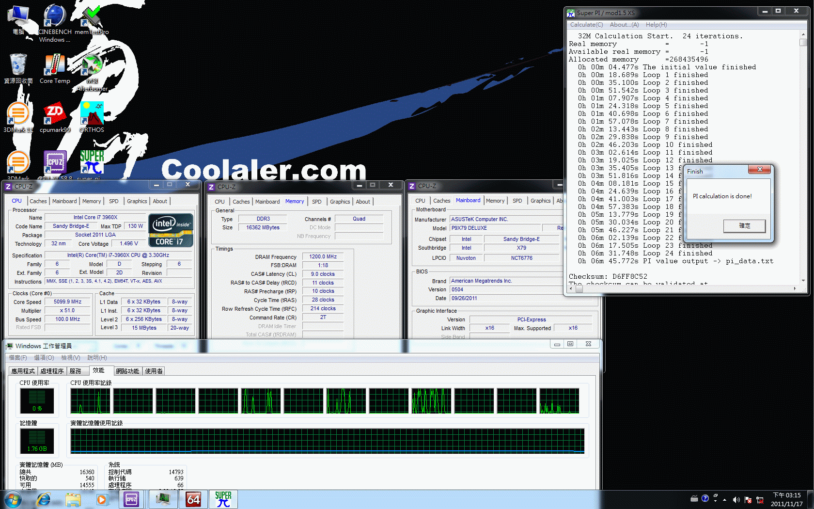This screenshot has width=814, height=509.
Task: Click the Memory Size 16362 MBytes field
Action: coord(263,227)
